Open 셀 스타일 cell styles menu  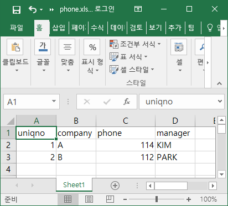coord(132,70)
